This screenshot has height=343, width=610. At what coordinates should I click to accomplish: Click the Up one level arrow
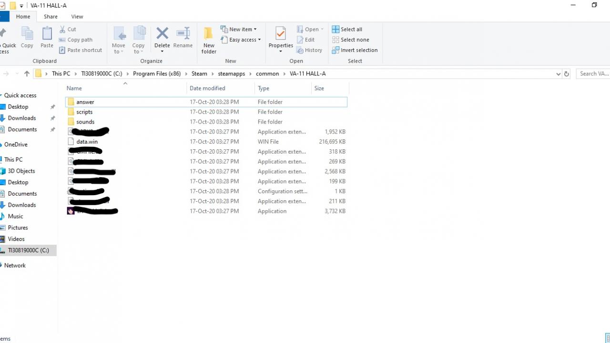pyautogui.click(x=27, y=74)
